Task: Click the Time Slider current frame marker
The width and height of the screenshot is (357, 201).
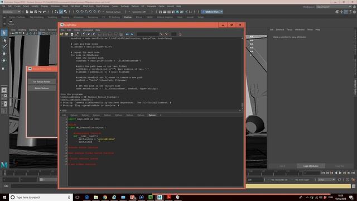Action: [4, 173]
